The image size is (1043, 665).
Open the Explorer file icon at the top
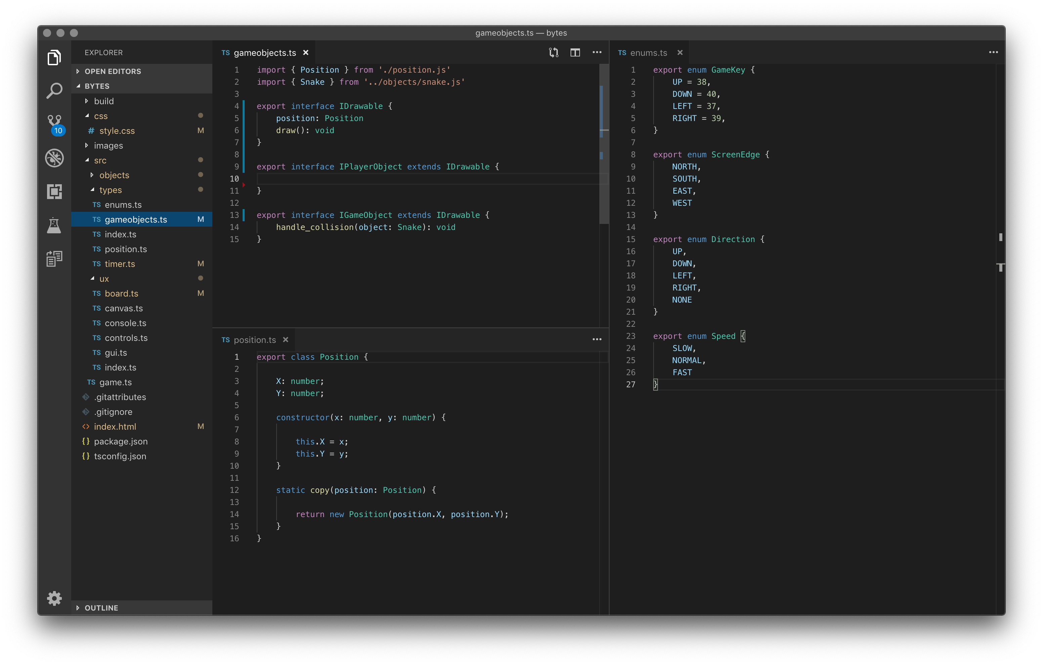click(54, 57)
